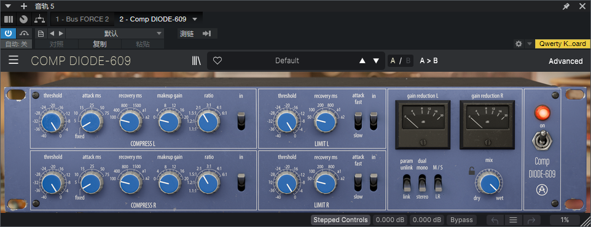Click the 对照 compare button
Screen dimensions: 591x227
click(57, 44)
